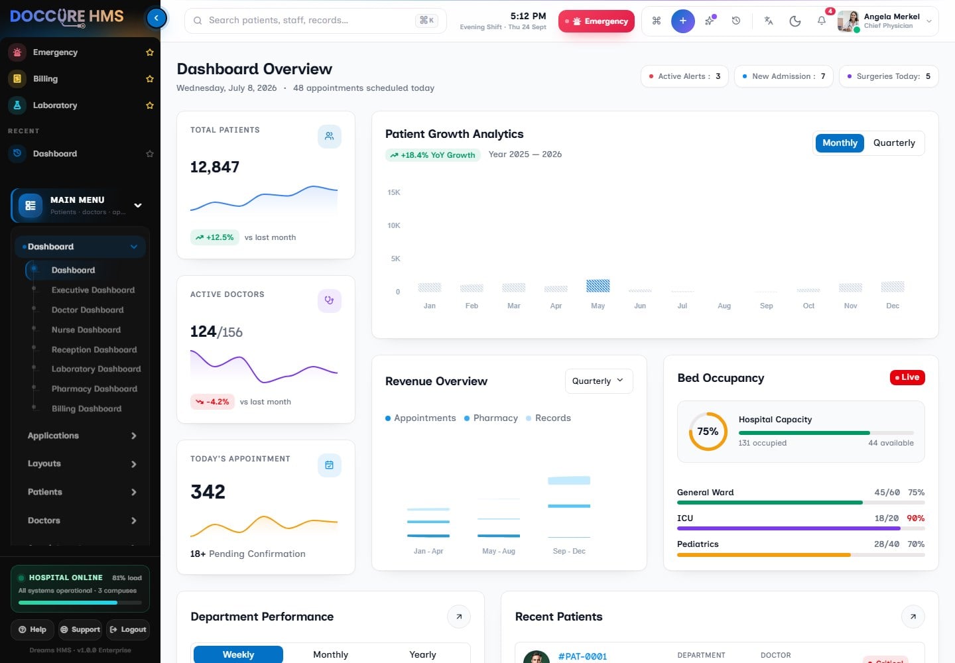Switch Patient Growth chart to Monthly
The height and width of the screenshot is (663, 955).
coord(840,143)
